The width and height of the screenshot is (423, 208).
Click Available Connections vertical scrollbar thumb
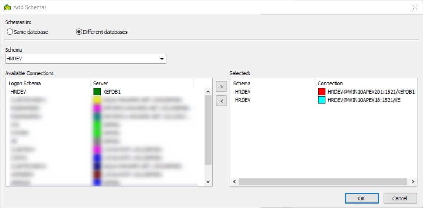pos(208,130)
